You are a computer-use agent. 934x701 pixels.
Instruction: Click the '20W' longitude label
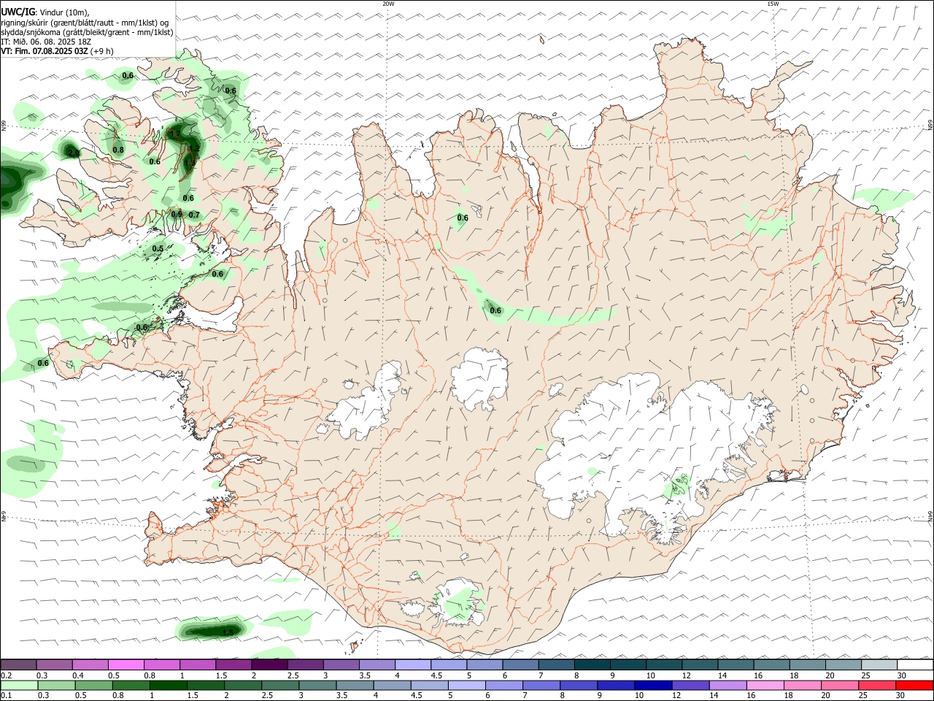pyautogui.click(x=388, y=4)
